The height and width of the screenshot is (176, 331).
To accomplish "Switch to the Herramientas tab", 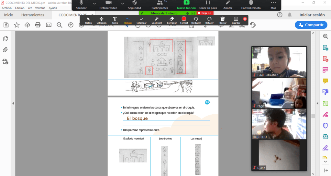I will [33, 15].
